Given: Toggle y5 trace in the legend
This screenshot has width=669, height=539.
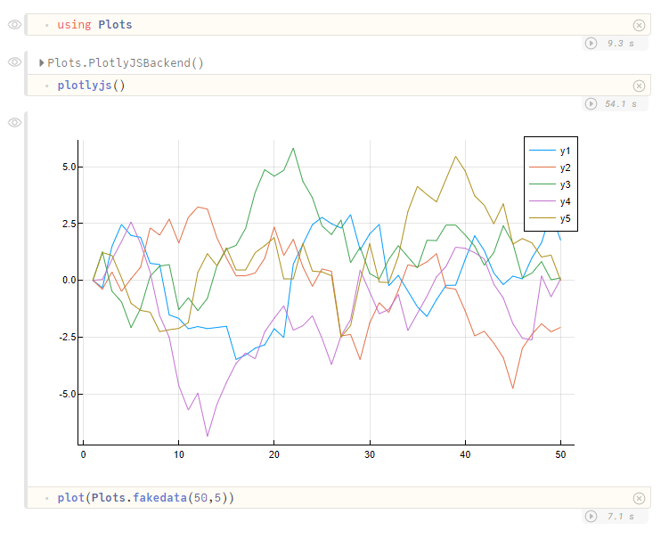Looking at the screenshot, I should tap(551, 218).
